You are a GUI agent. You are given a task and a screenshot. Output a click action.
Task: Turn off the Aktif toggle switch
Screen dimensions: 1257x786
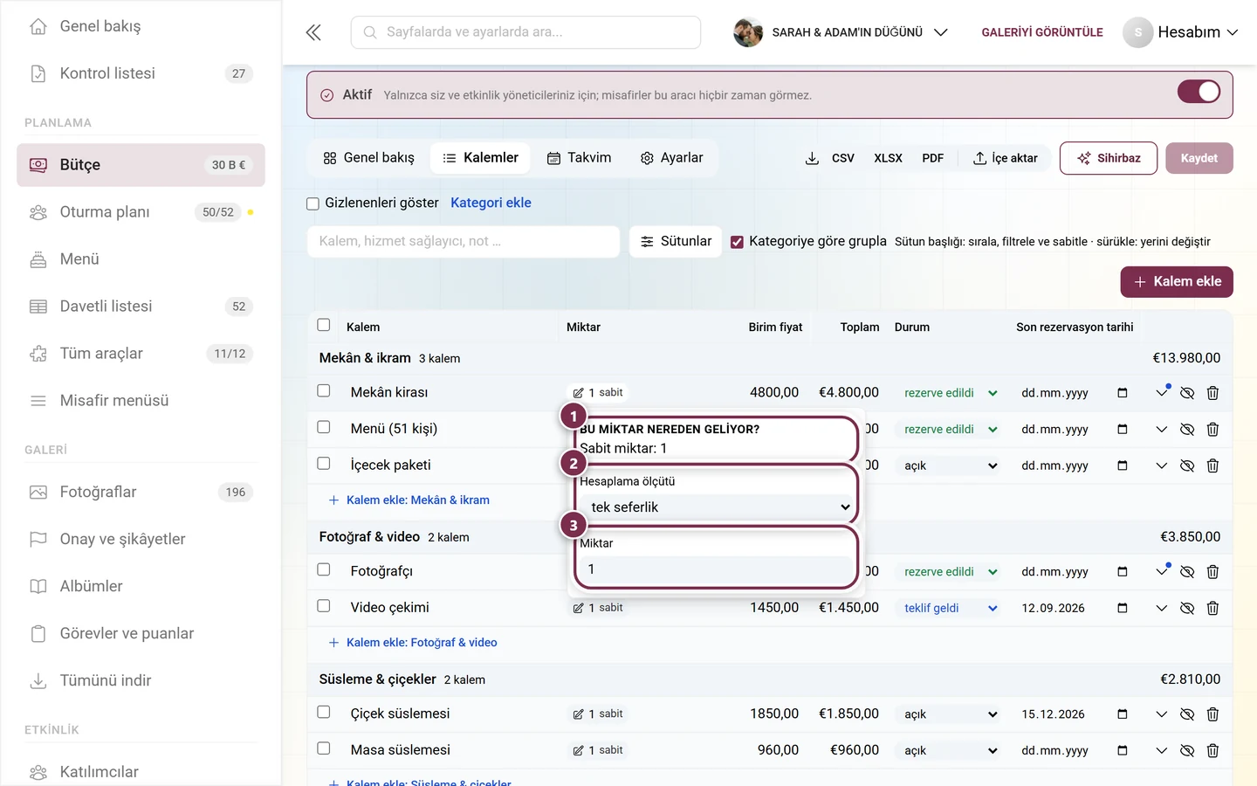(x=1199, y=92)
